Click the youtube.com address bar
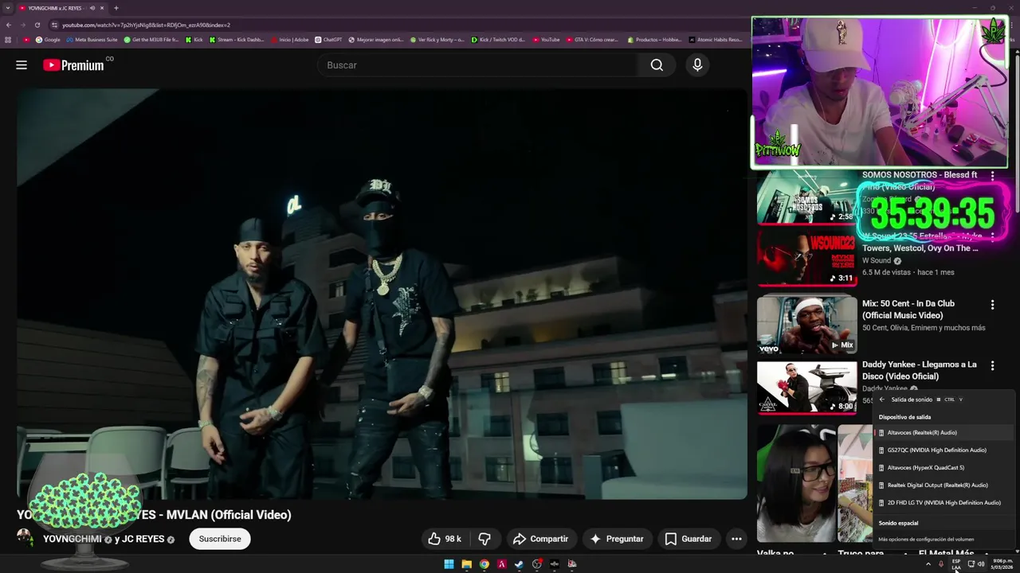 click(398, 25)
